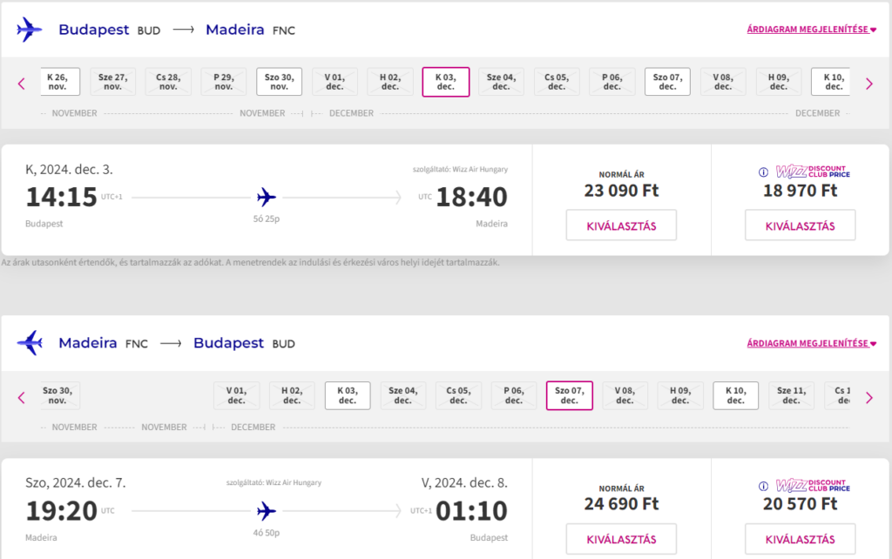This screenshot has height=559, width=892.
Task: Choose outbound date Szo 07, dec.
Action: (667, 82)
